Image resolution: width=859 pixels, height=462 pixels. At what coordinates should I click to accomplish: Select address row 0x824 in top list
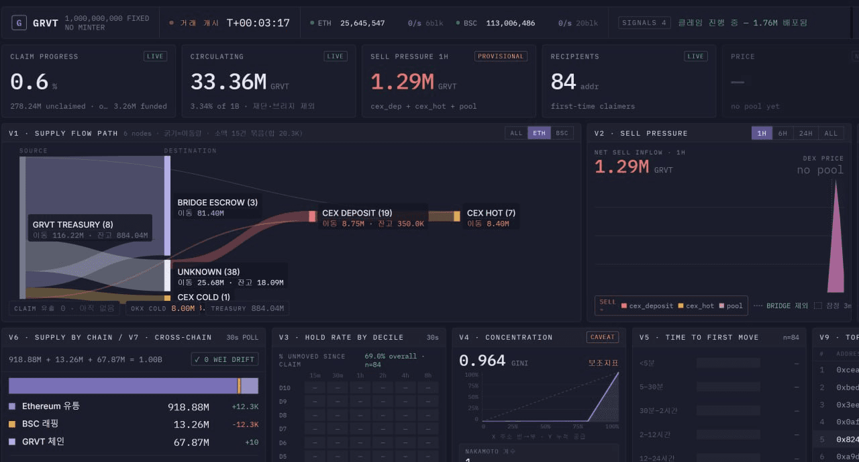pyautogui.click(x=836, y=439)
